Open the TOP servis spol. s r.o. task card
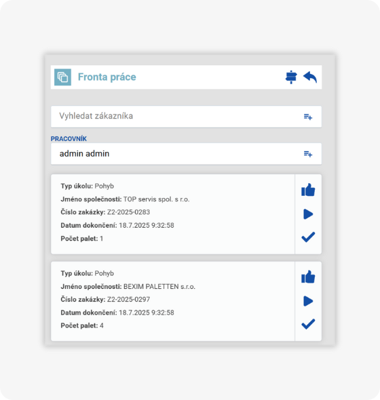The image size is (380, 400). 173,214
